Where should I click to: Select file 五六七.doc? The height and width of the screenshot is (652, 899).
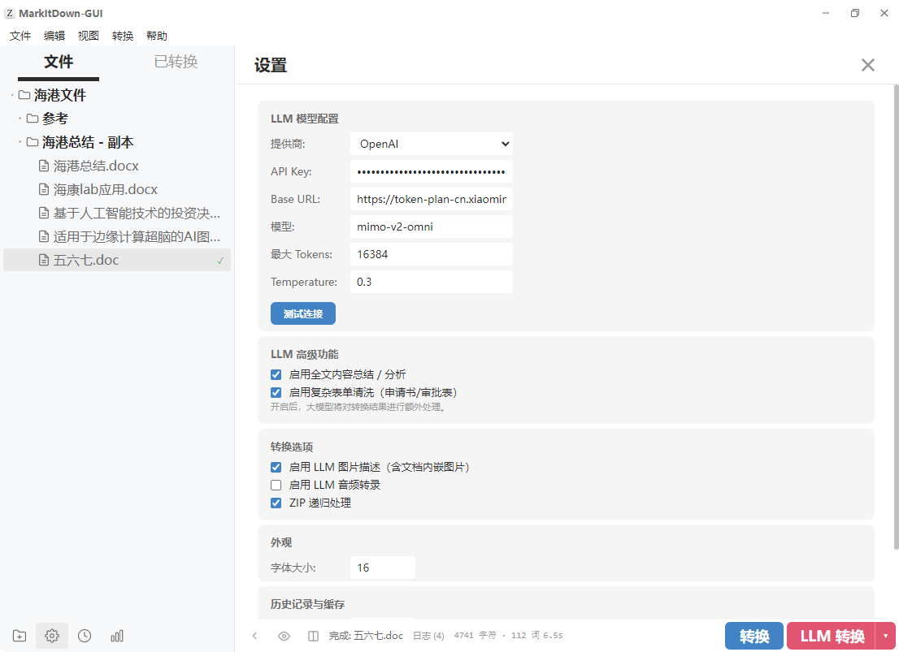click(x=117, y=260)
